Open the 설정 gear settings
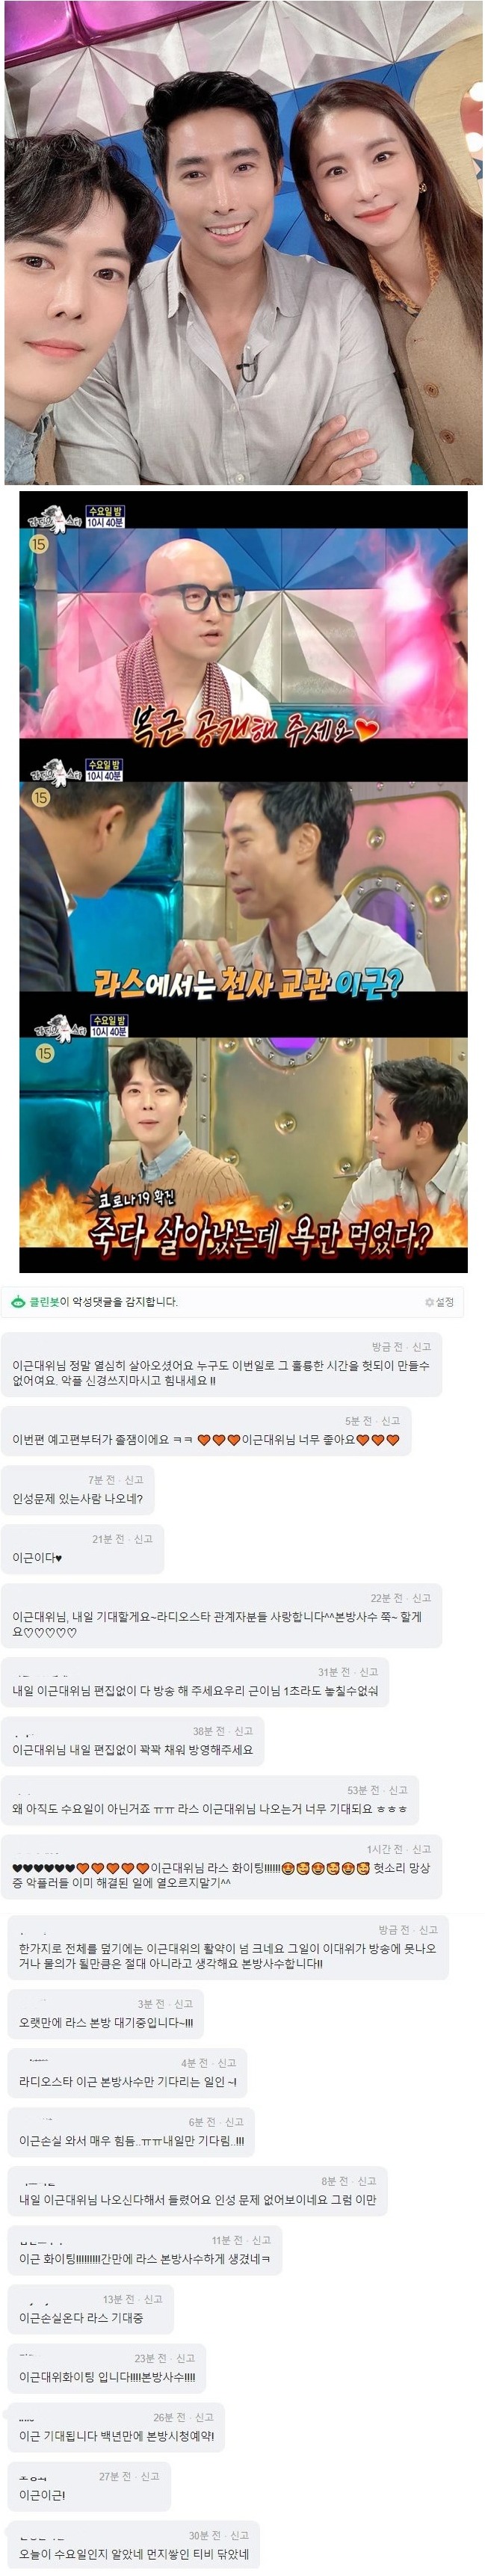Viewport: 485px width, 2576px height. [440, 1302]
